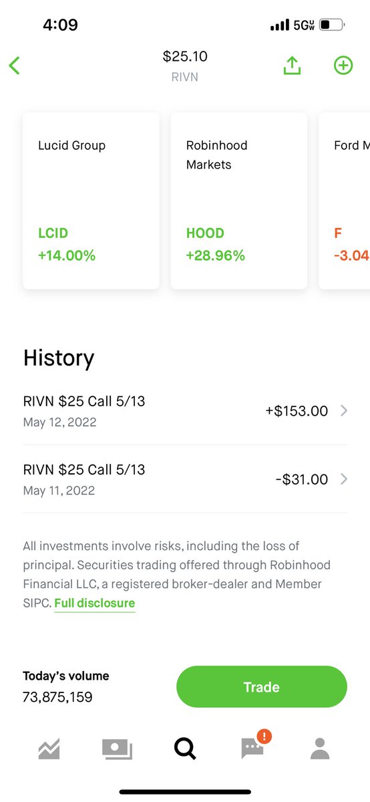Screen dimensions: 370x802
Task: Open the investing chart tab icon
Action: 49,749
